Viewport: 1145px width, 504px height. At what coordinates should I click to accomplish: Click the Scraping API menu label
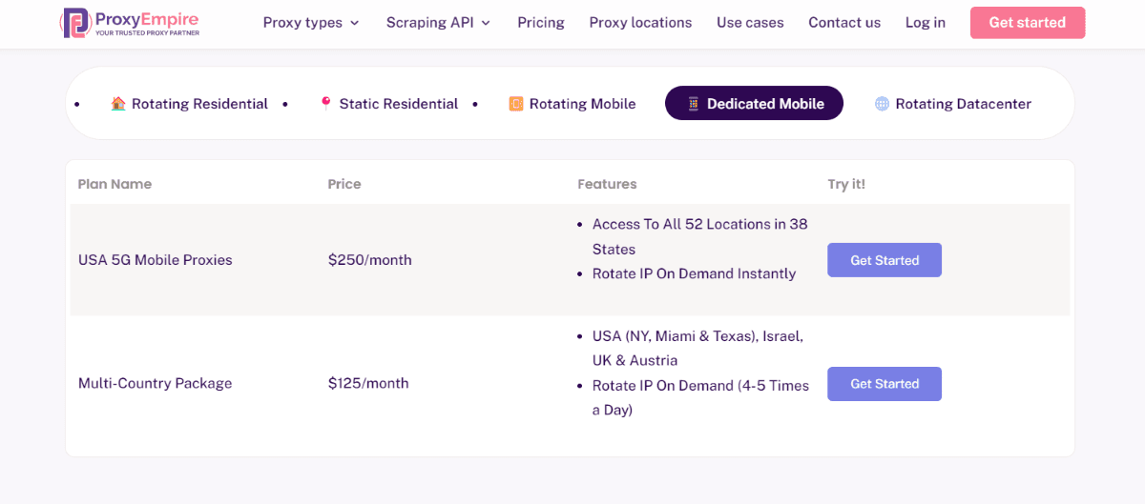pos(429,22)
